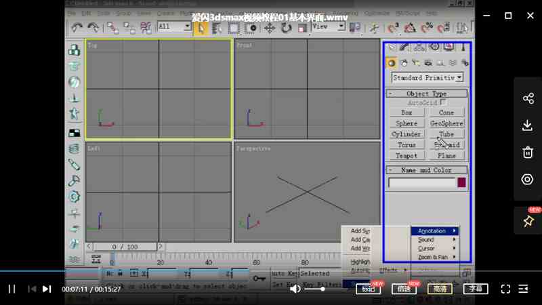The image size is (542, 305).
Task: Open the three-dot menu in title bar
Action: coord(463,15)
